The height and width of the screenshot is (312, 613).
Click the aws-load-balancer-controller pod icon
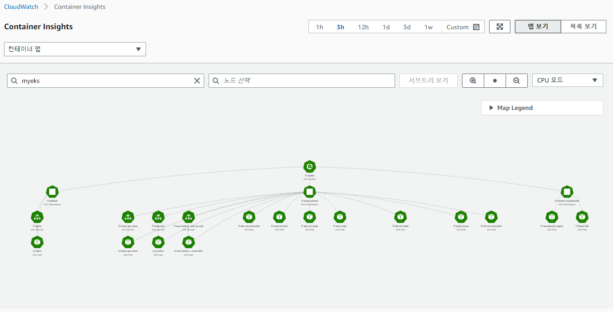click(x=189, y=242)
